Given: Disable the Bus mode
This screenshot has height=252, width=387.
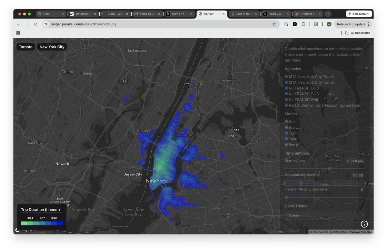Looking at the screenshot, I should 286,122.
